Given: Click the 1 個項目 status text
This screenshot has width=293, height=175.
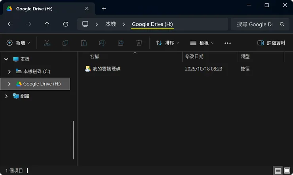Looking at the screenshot, I should (x=14, y=171).
